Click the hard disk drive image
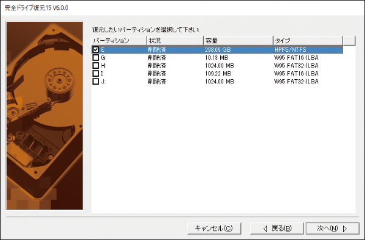365x240 pixels. click(44, 116)
